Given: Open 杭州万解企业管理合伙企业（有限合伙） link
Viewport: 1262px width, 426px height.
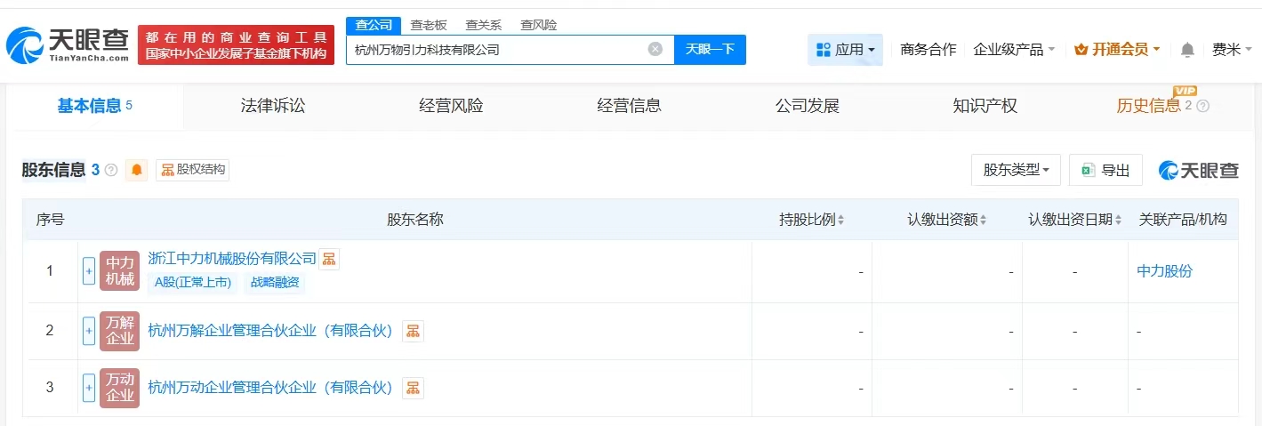Looking at the screenshot, I should point(270,331).
